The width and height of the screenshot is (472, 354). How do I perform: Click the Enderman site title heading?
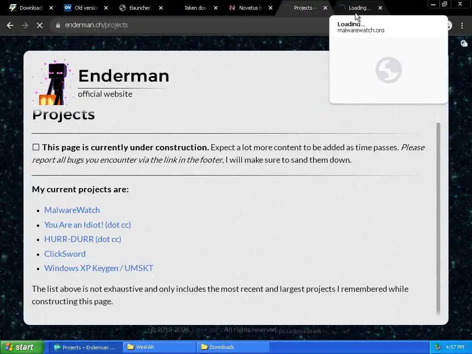click(x=124, y=76)
